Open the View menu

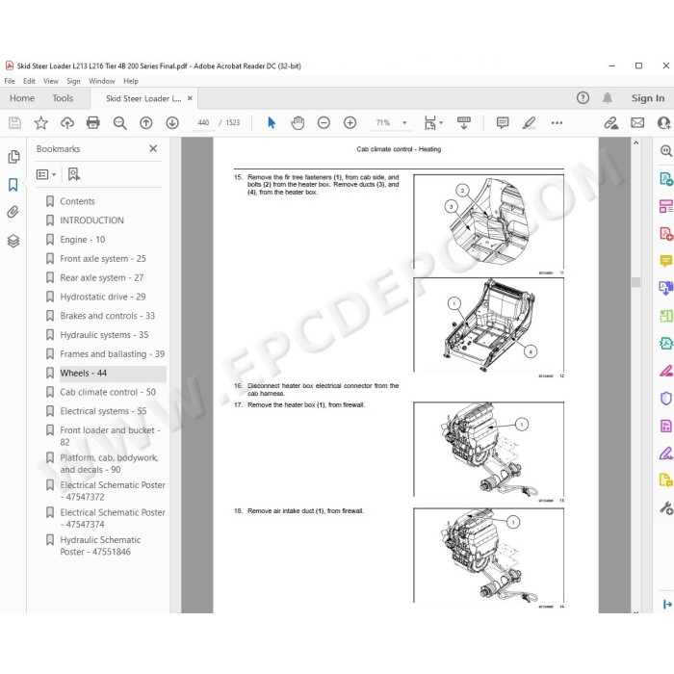(51, 81)
